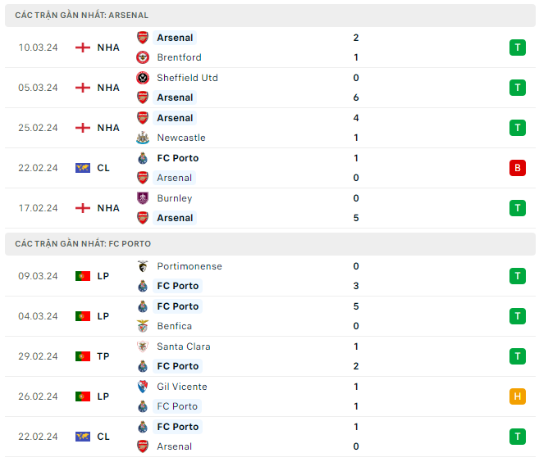Click the CL label in Arsenal's 22.02.24 match
This screenshot has width=539, height=462.
pyautogui.click(x=103, y=168)
